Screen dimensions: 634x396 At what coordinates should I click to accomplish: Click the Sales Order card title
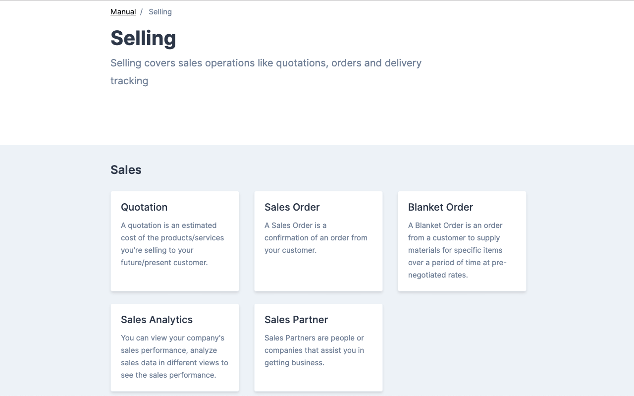[292, 207]
